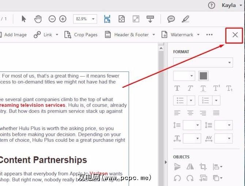Expand bulleted list style dropdown
Screen dimensions: 245x186
pyautogui.click(x=191, y=100)
